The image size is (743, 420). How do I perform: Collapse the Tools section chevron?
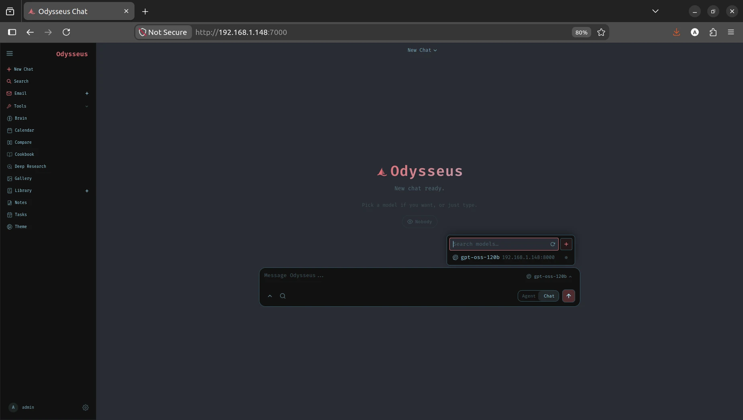point(87,106)
